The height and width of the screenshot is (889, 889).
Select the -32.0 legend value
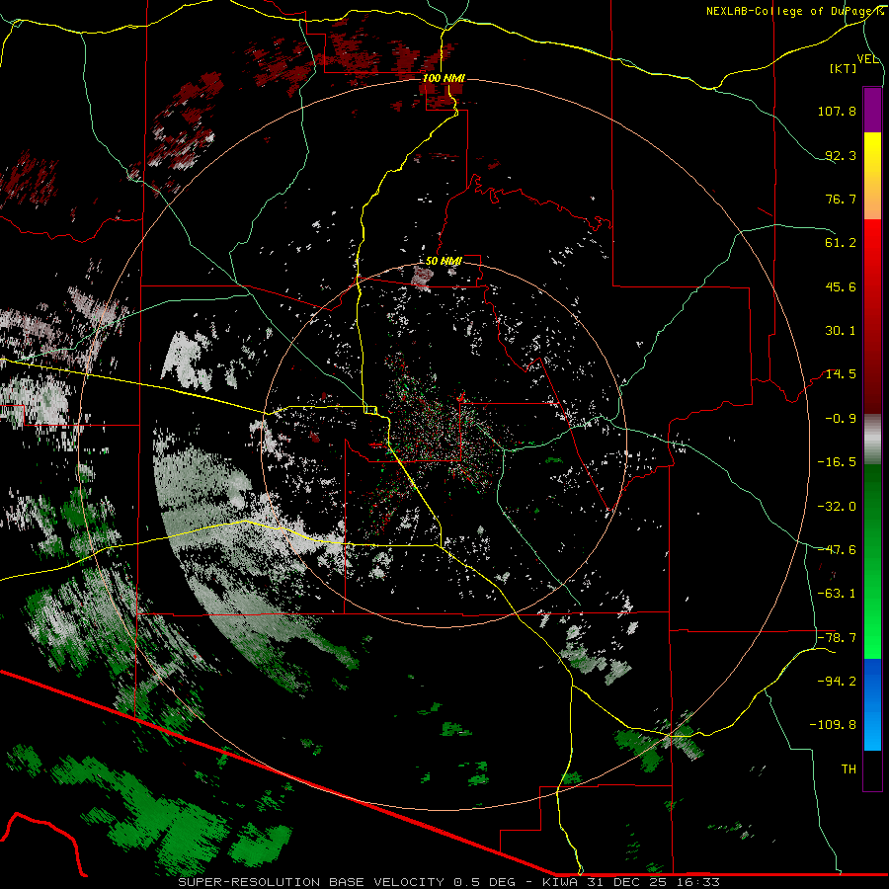pos(837,506)
